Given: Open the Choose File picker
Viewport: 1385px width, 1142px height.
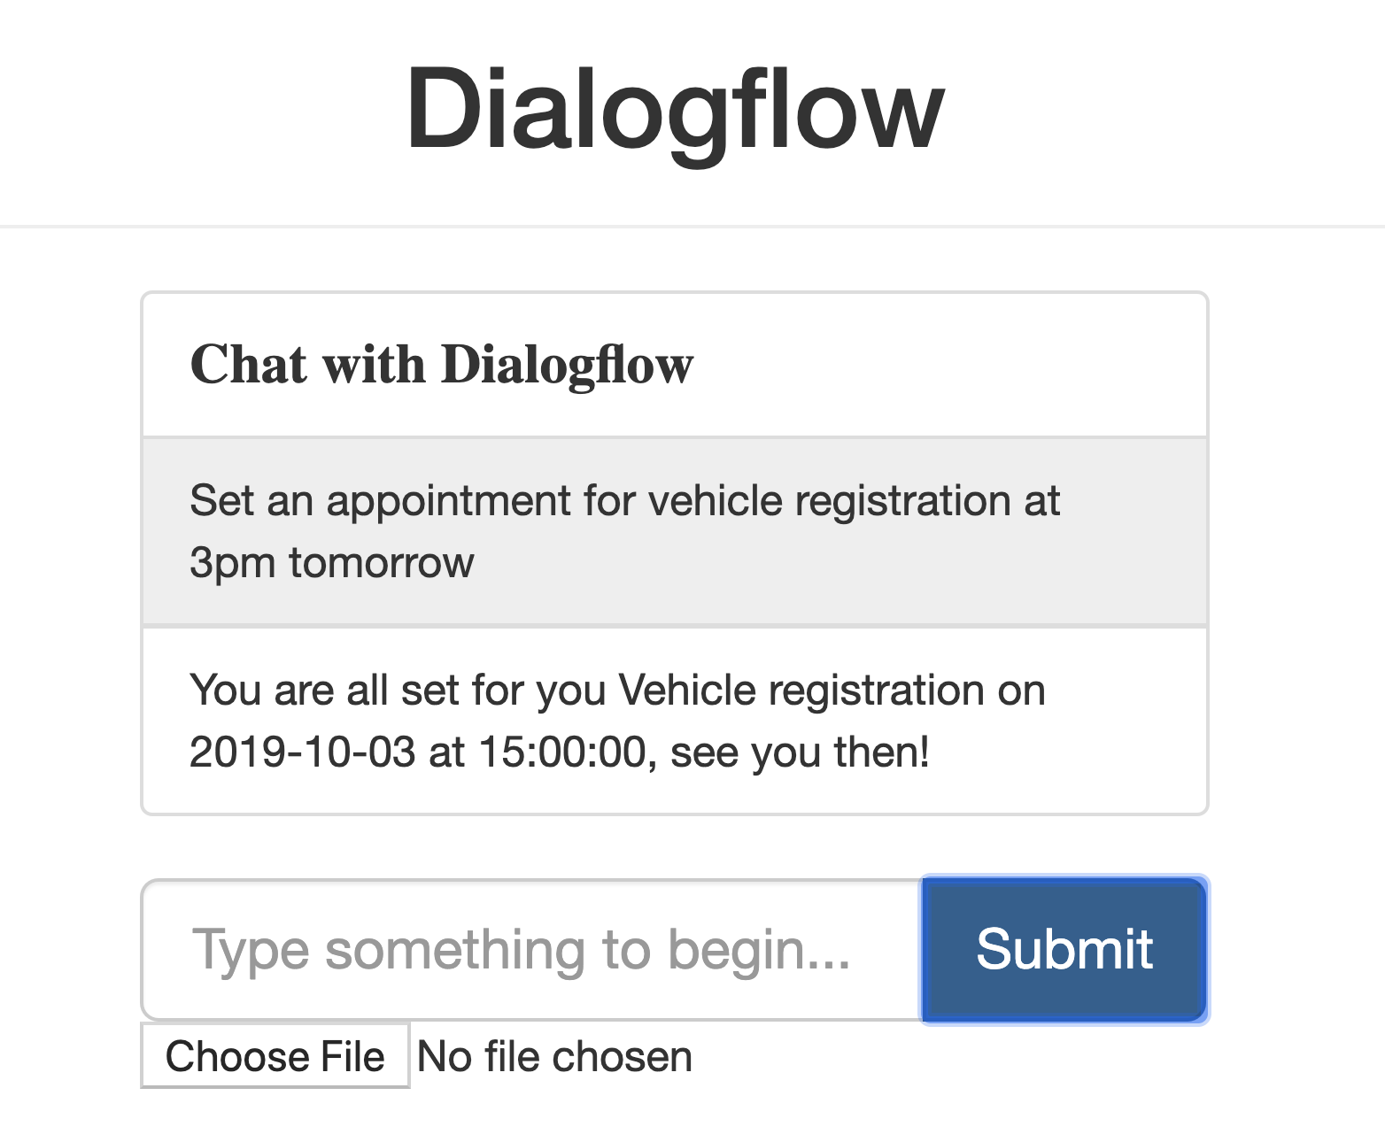Looking at the screenshot, I should [x=275, y=1056].
